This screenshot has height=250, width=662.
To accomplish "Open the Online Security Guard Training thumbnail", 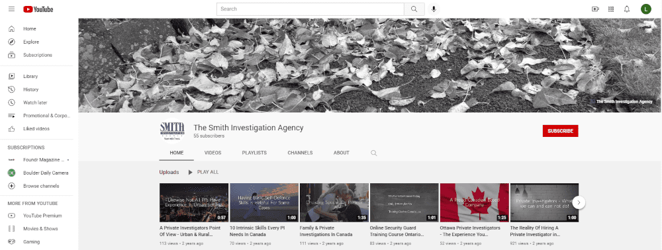I will pyautogui.click(x=404, y=202).
